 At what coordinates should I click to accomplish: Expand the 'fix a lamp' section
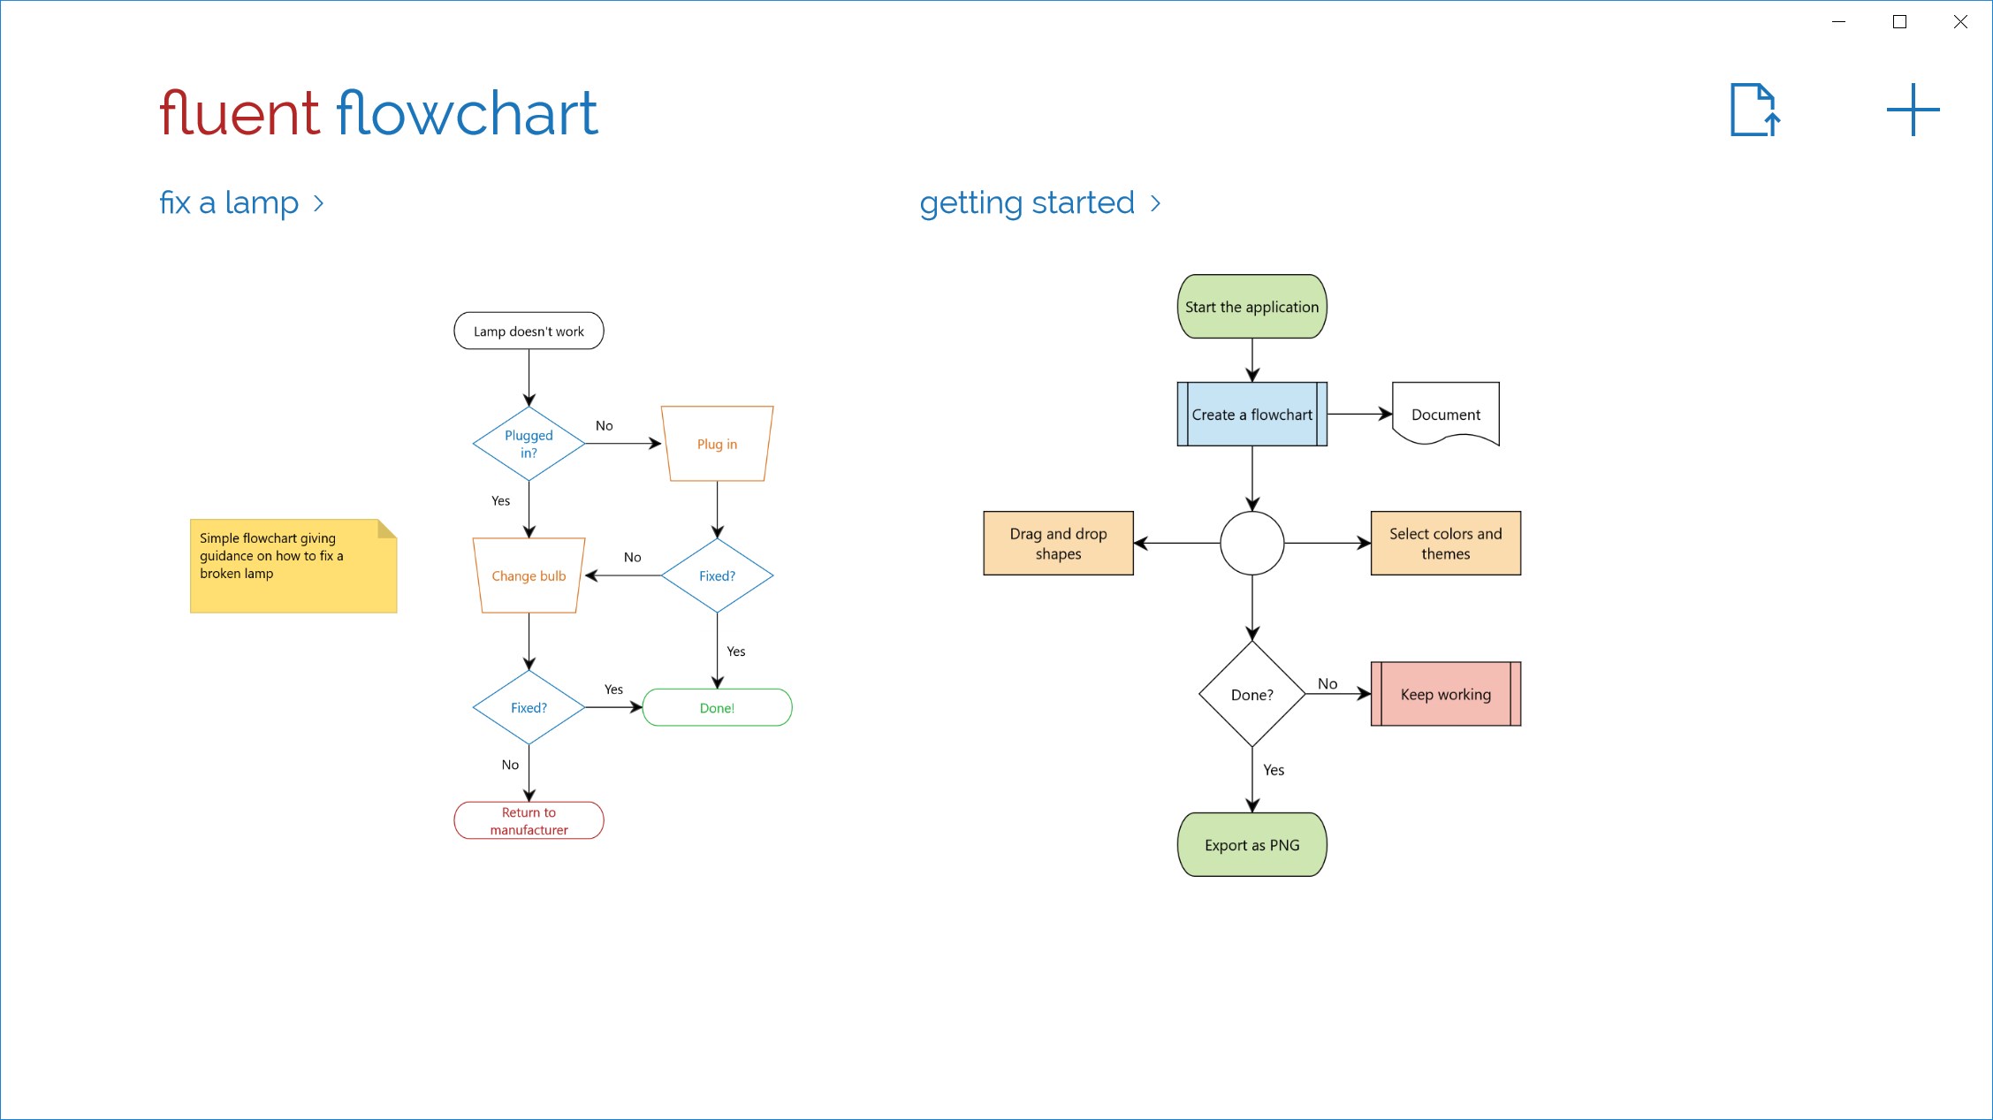244,202
